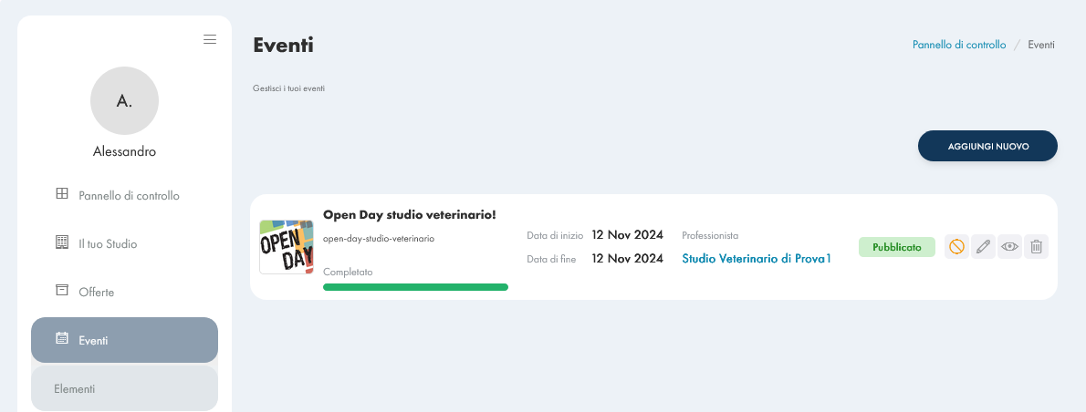Click the Eventi calendar icon
Viewport: 1086px width, 412px height.
[x=62, y=338]
